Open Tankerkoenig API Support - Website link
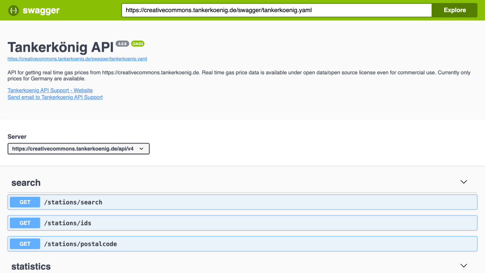This screenshot has height=273, width=485. pyautogui.click(x=50, y=90)
